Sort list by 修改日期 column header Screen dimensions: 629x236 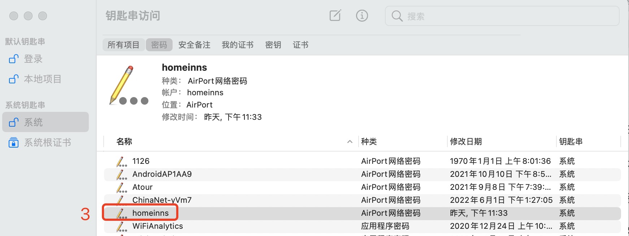[x=466, y=141]
